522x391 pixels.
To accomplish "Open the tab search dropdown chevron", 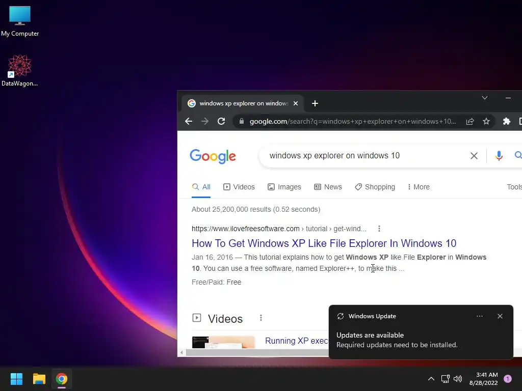I will pyautogui.click(x=485, y=98).
